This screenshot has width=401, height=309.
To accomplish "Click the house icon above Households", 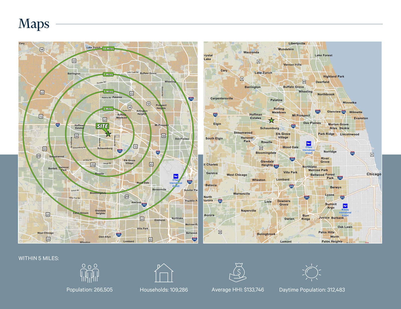I will point(164,273).
